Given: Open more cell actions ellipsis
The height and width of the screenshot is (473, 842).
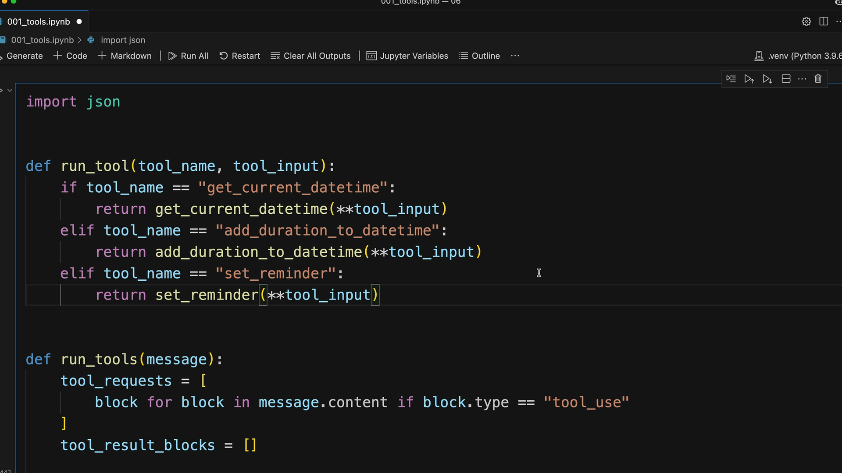Looking at the screenshot, I should tap(802, 79).
